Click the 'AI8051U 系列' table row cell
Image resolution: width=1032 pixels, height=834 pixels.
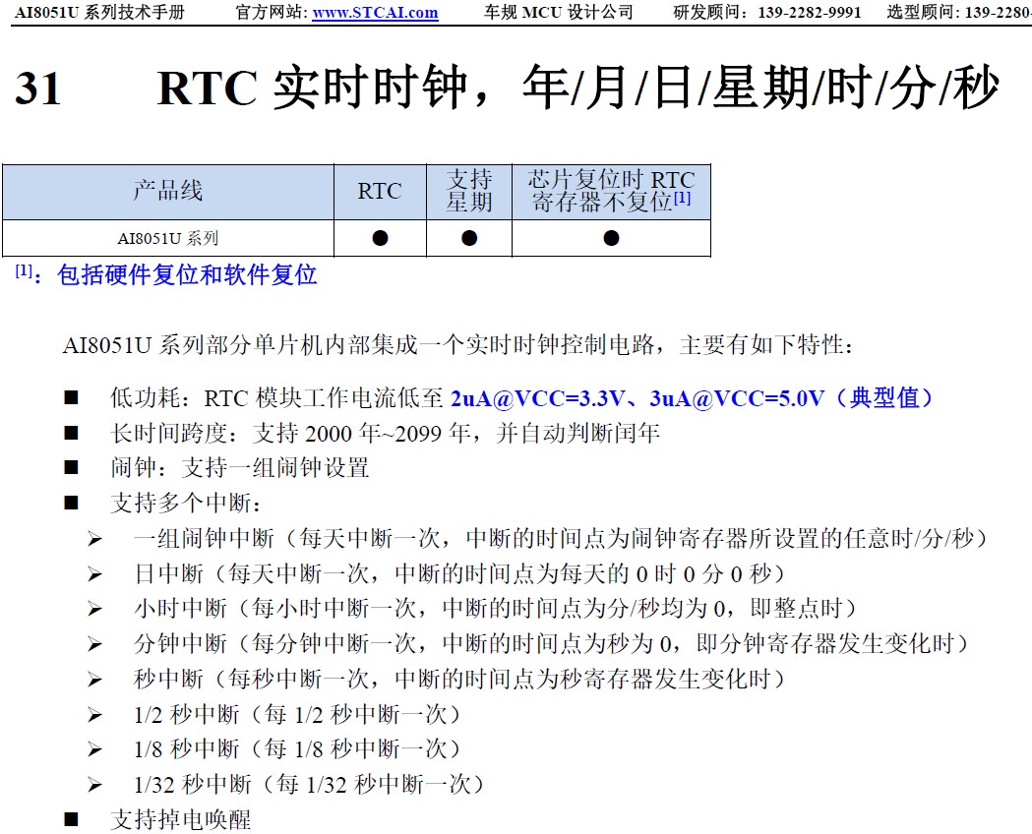pyautogui.click(x=168, y=238)
